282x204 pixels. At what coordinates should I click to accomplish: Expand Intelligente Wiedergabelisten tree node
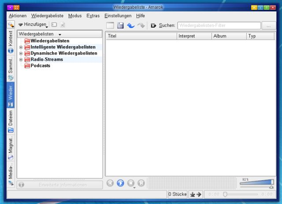tap(21, 47)
